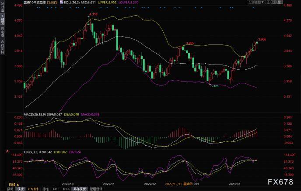Open the 合约资料 side tab

pyautogui.click(x=2, y=47)
